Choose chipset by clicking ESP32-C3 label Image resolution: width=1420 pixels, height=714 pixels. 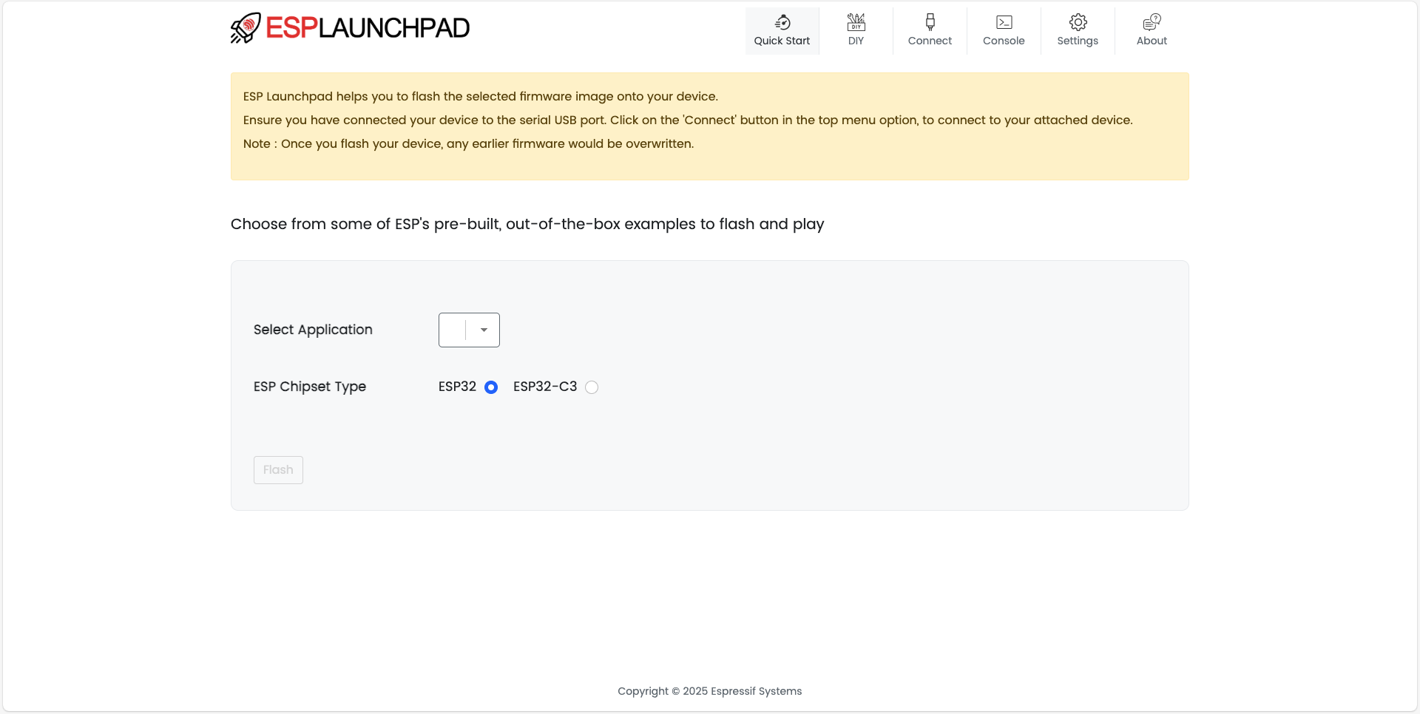(544, 387)
